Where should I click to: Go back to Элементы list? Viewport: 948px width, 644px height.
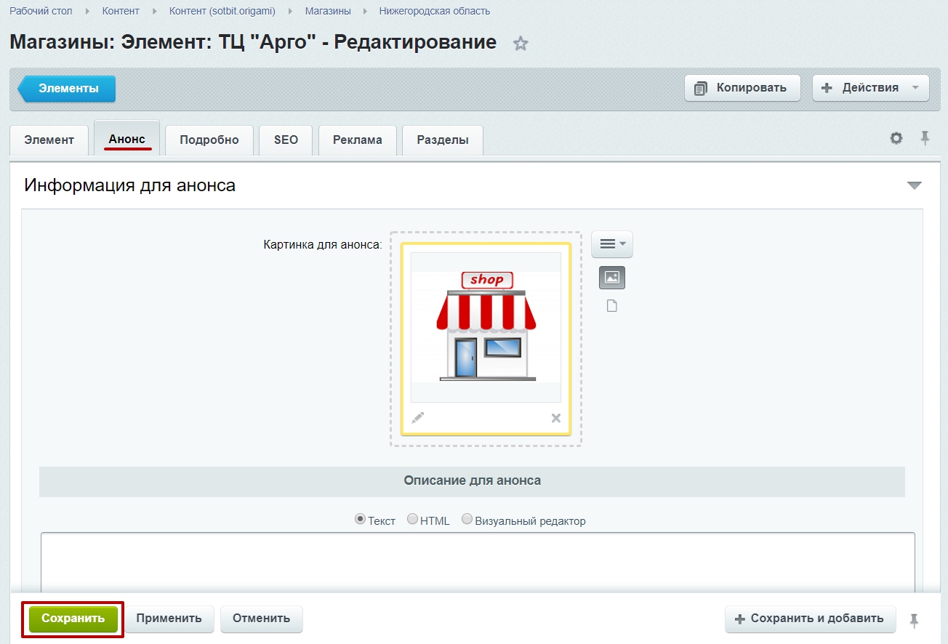[x=67, y=89]
